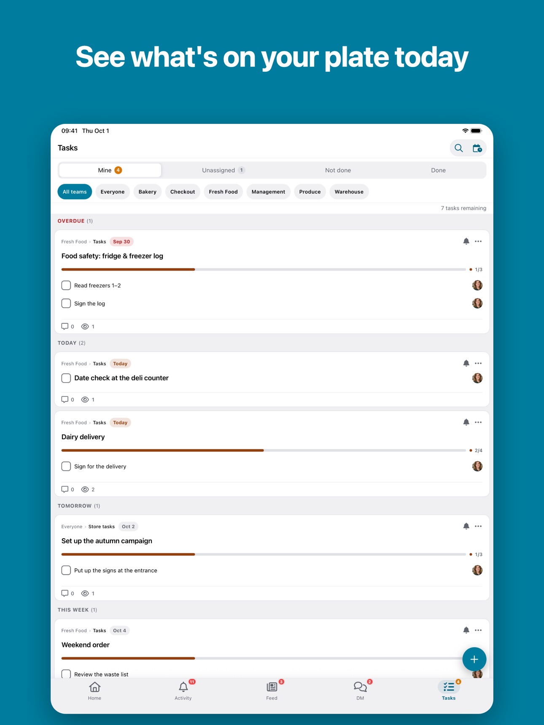Open the Tasks tab in bottom navigation
Screen dimensions: 544x725
449,691
